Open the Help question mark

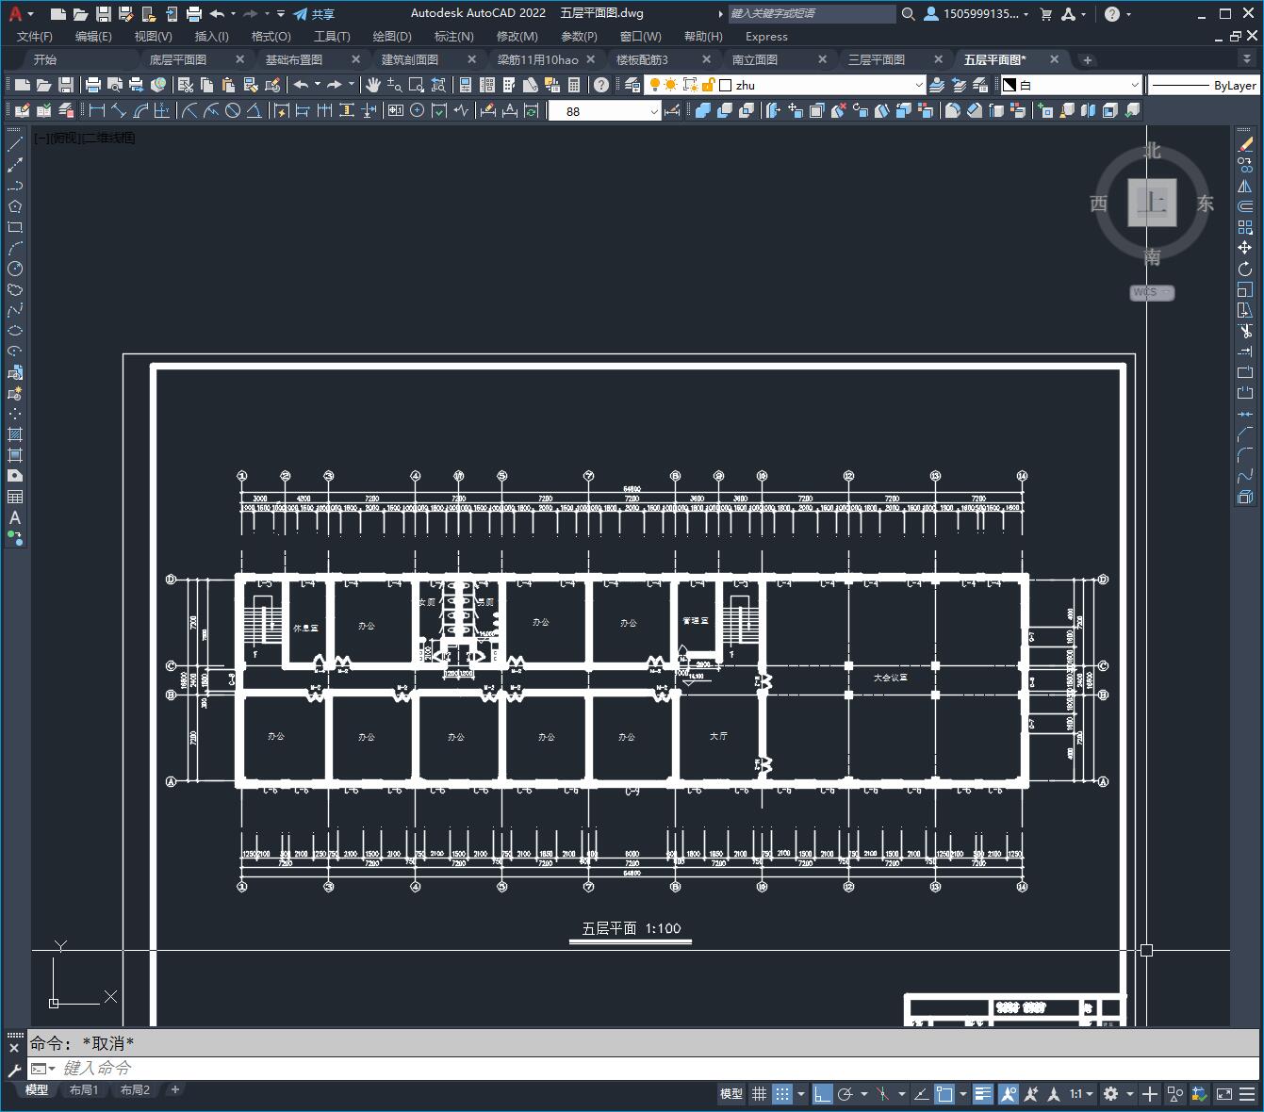(601, 85)
